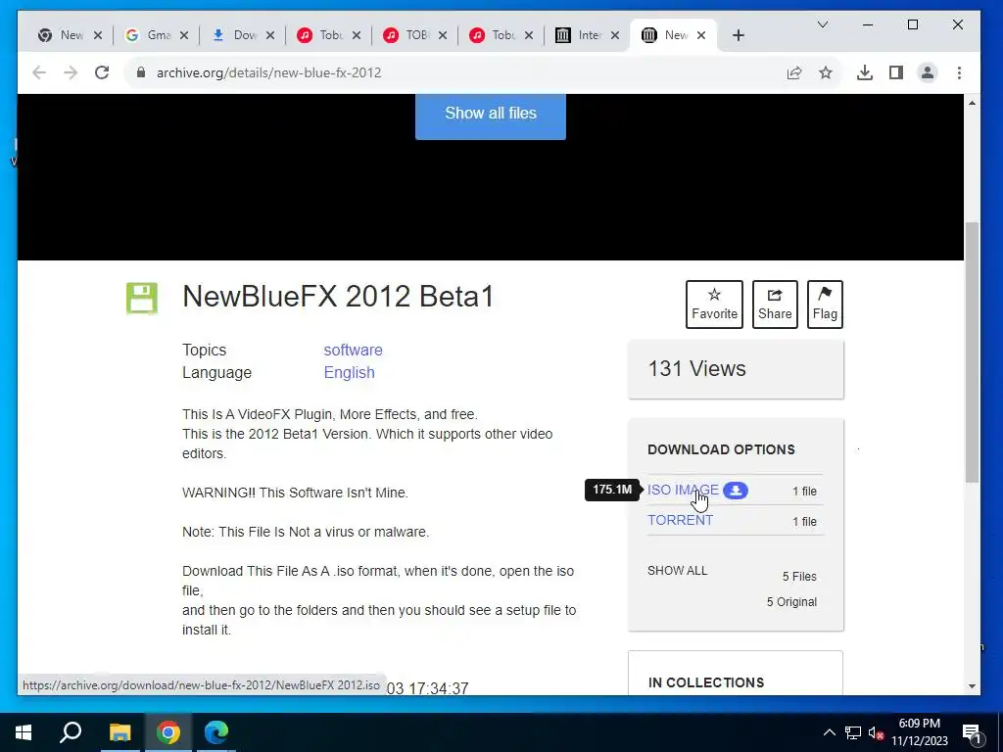
Task: Show hidden system tray icons
Action: 829,732
